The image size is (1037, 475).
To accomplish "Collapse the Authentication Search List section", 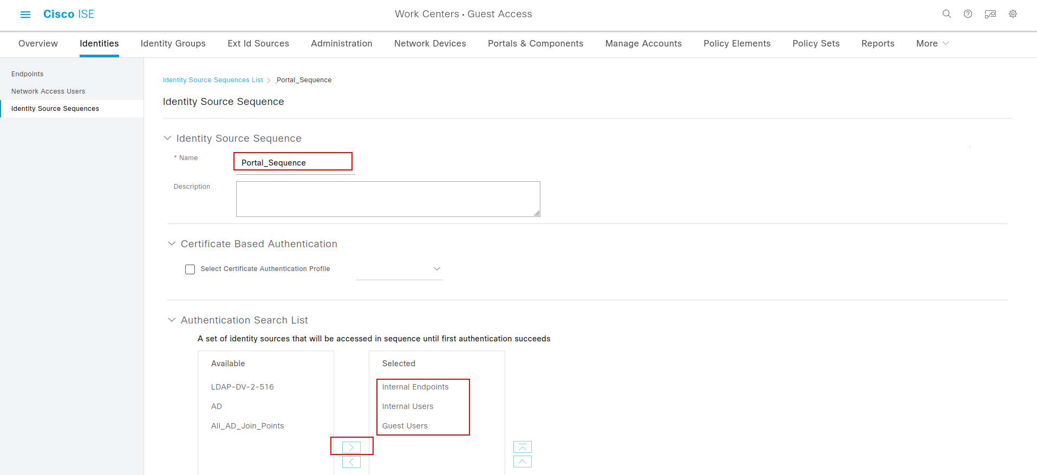I will pos(172,320).
